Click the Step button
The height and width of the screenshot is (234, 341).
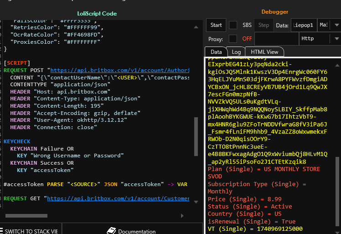[263, 25]
